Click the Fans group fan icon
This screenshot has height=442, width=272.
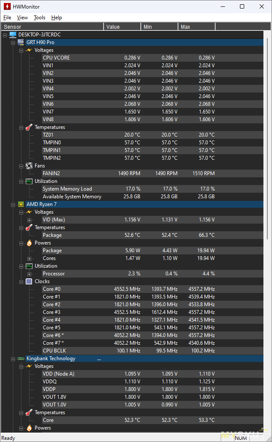(29, 166)
